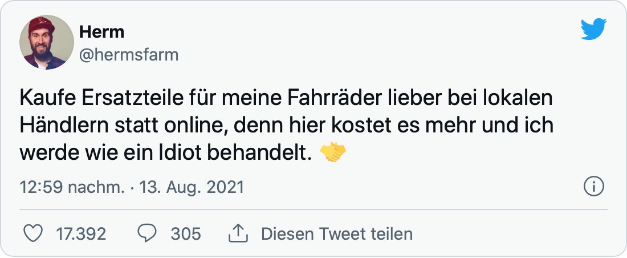Click the Twitter bird logo
Viewport: 627px width, 258px height.
(x=593, y=30)
